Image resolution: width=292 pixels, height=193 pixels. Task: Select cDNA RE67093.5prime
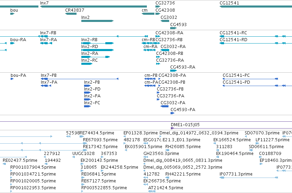(x=101, y=140)
